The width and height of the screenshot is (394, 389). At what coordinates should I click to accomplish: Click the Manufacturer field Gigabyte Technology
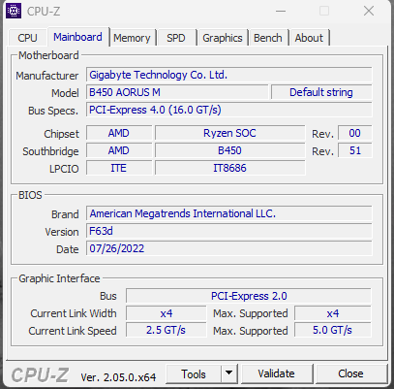click(229, 75)
